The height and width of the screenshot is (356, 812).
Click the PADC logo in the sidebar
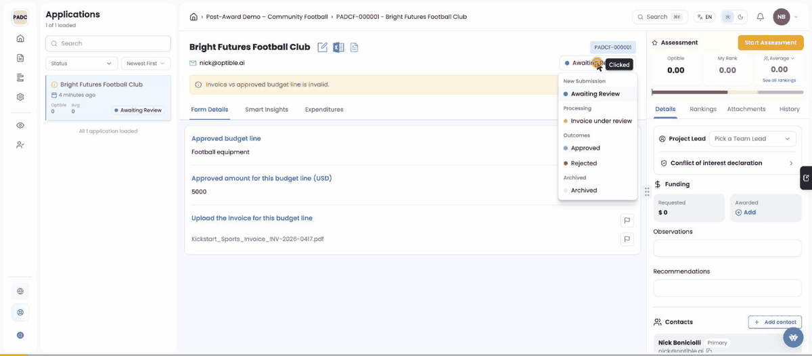tap(20, 18)
